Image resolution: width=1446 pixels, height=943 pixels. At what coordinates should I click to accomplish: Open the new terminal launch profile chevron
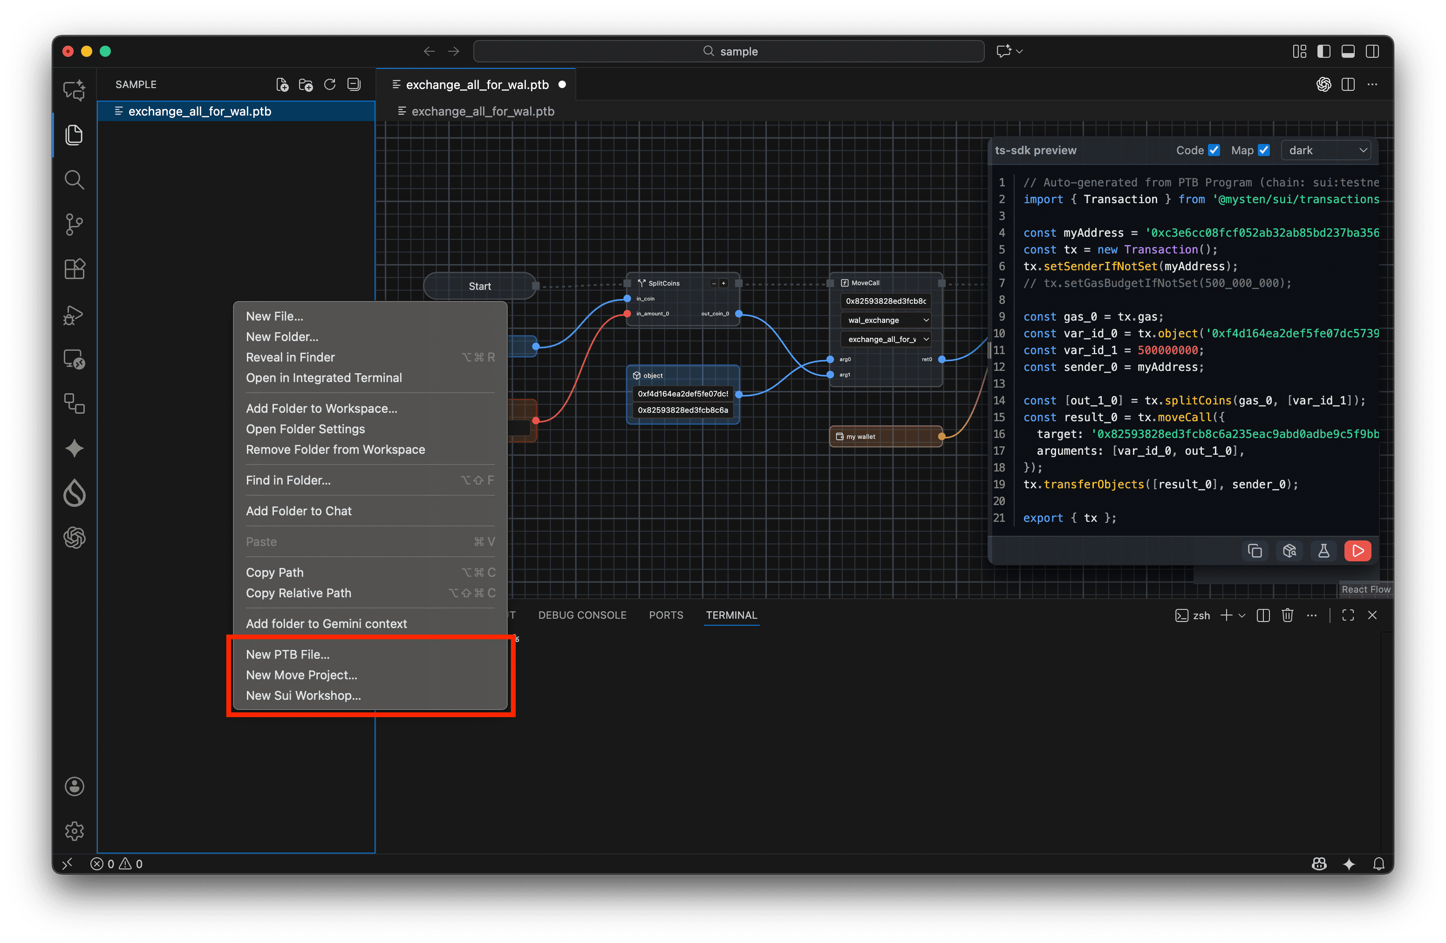coord(1242,615)
